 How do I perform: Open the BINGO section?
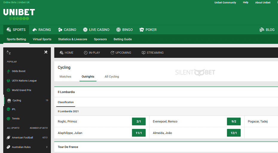(124, 30)
